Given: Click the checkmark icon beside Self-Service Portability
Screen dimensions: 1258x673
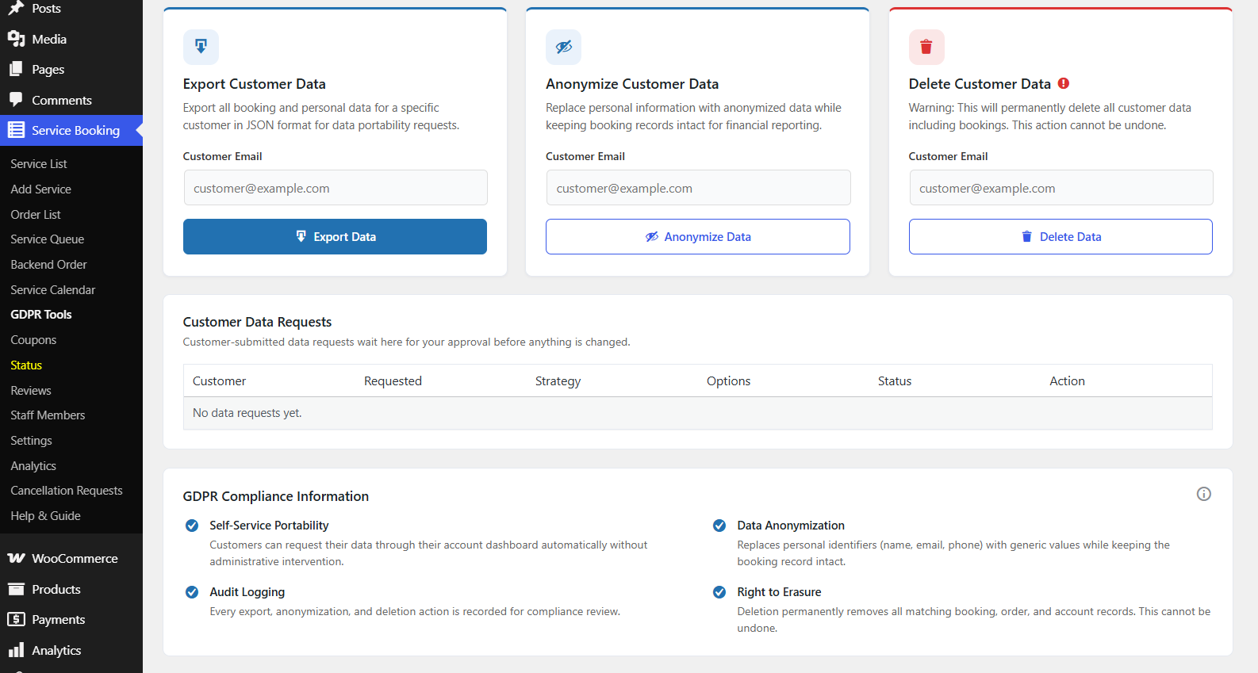Looking at the screenshot, I should pyautogui.click(x=192, y=526).
